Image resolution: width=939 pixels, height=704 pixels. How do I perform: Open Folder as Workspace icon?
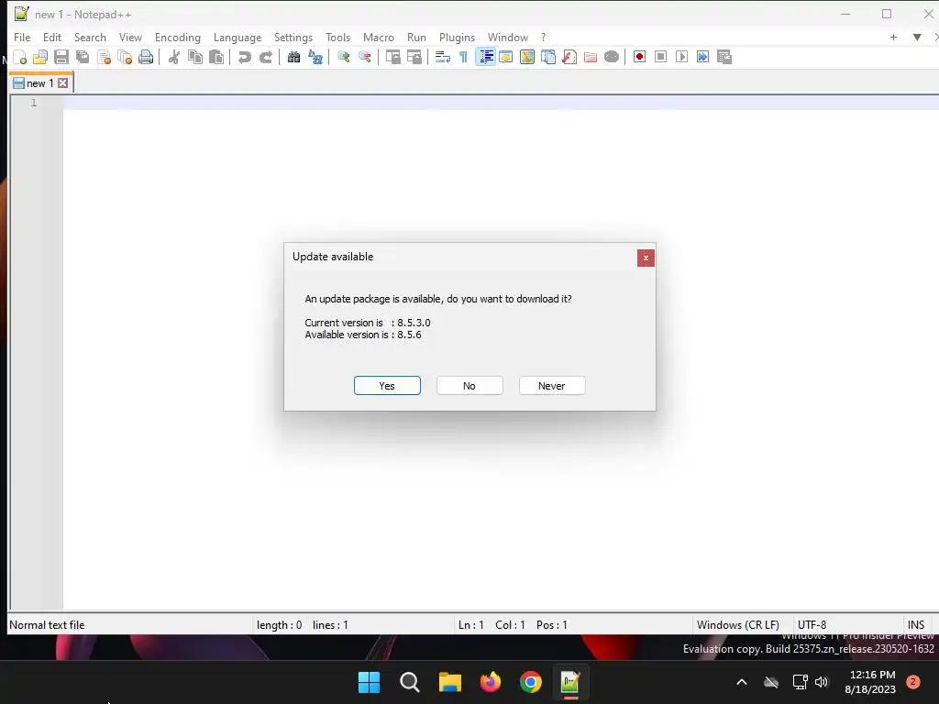[x=591, y=57]
